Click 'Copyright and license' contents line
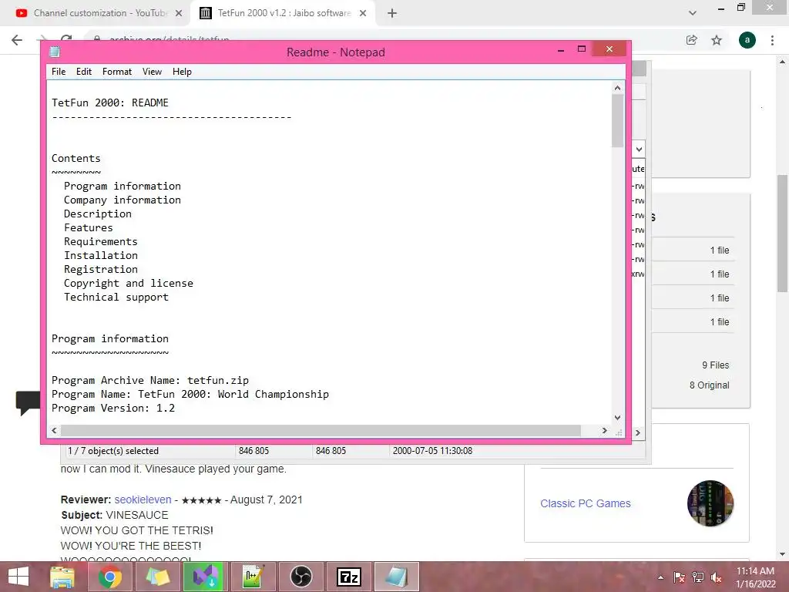This screenshot has width=789, height=592. pos(129,283)
